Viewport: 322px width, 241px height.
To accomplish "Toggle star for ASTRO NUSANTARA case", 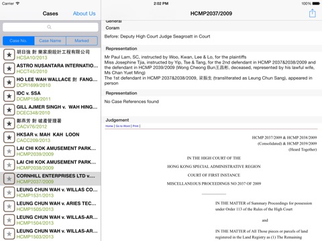I will coord(9,68).
